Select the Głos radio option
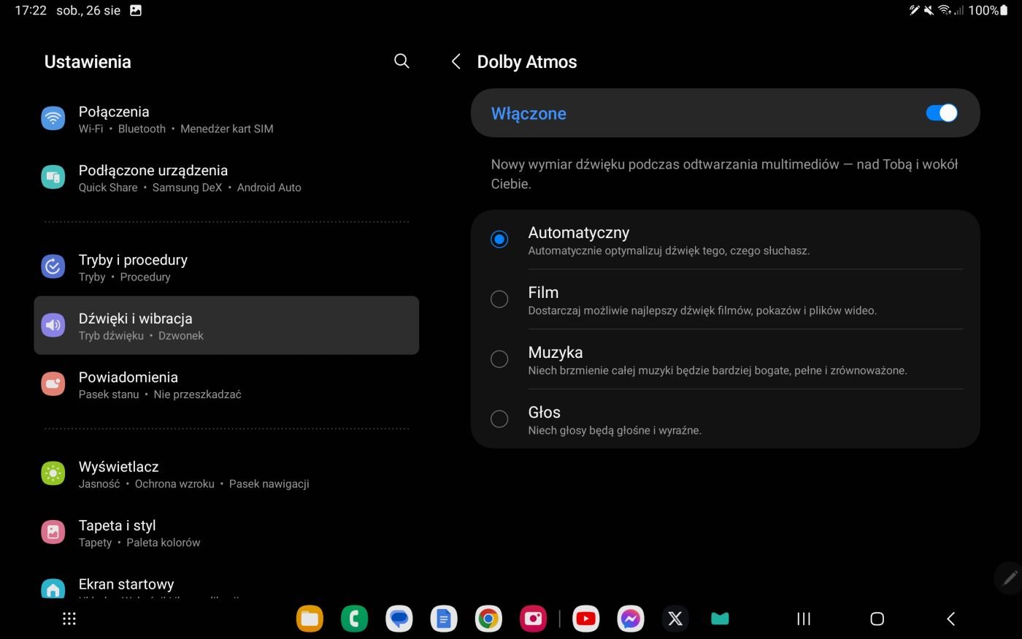Viewport: 1022px width, 639px height. click(x=499, y=418)
